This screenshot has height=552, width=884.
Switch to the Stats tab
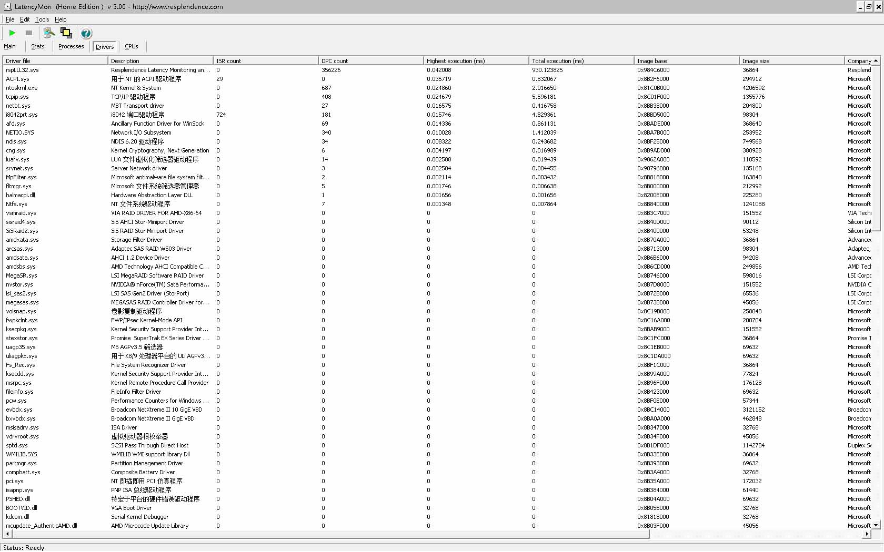pyautogui.click(x=38, y=46)
